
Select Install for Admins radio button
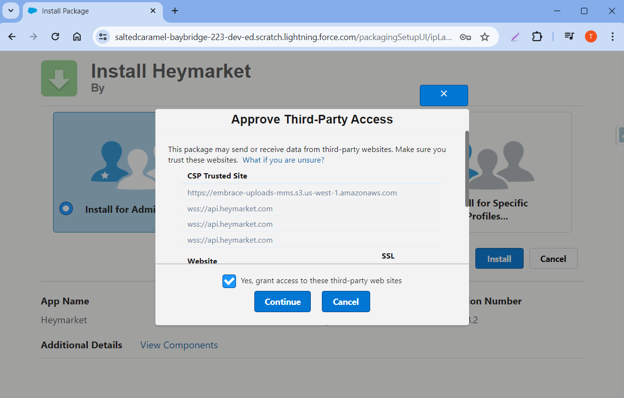(66, 208)
